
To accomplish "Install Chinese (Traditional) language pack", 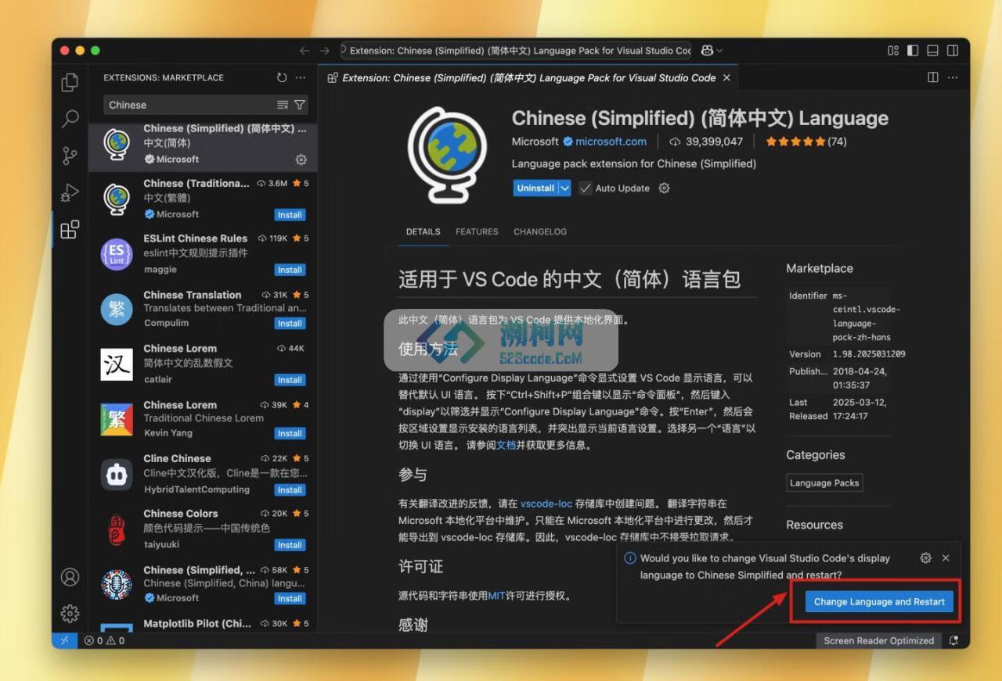I will pyautogui.click(x=290, y=215).
